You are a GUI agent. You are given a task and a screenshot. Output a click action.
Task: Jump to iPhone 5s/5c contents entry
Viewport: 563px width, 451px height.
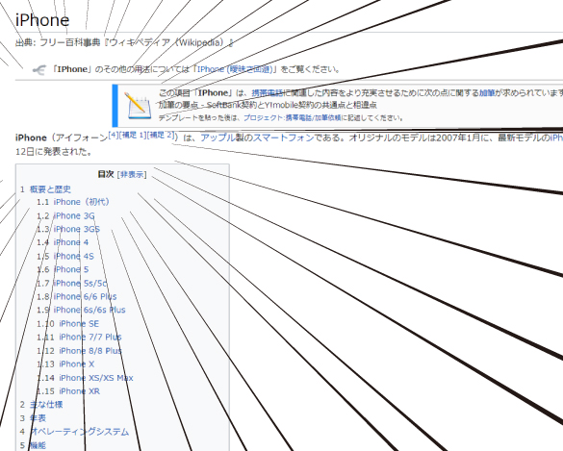tap(80, 283)
